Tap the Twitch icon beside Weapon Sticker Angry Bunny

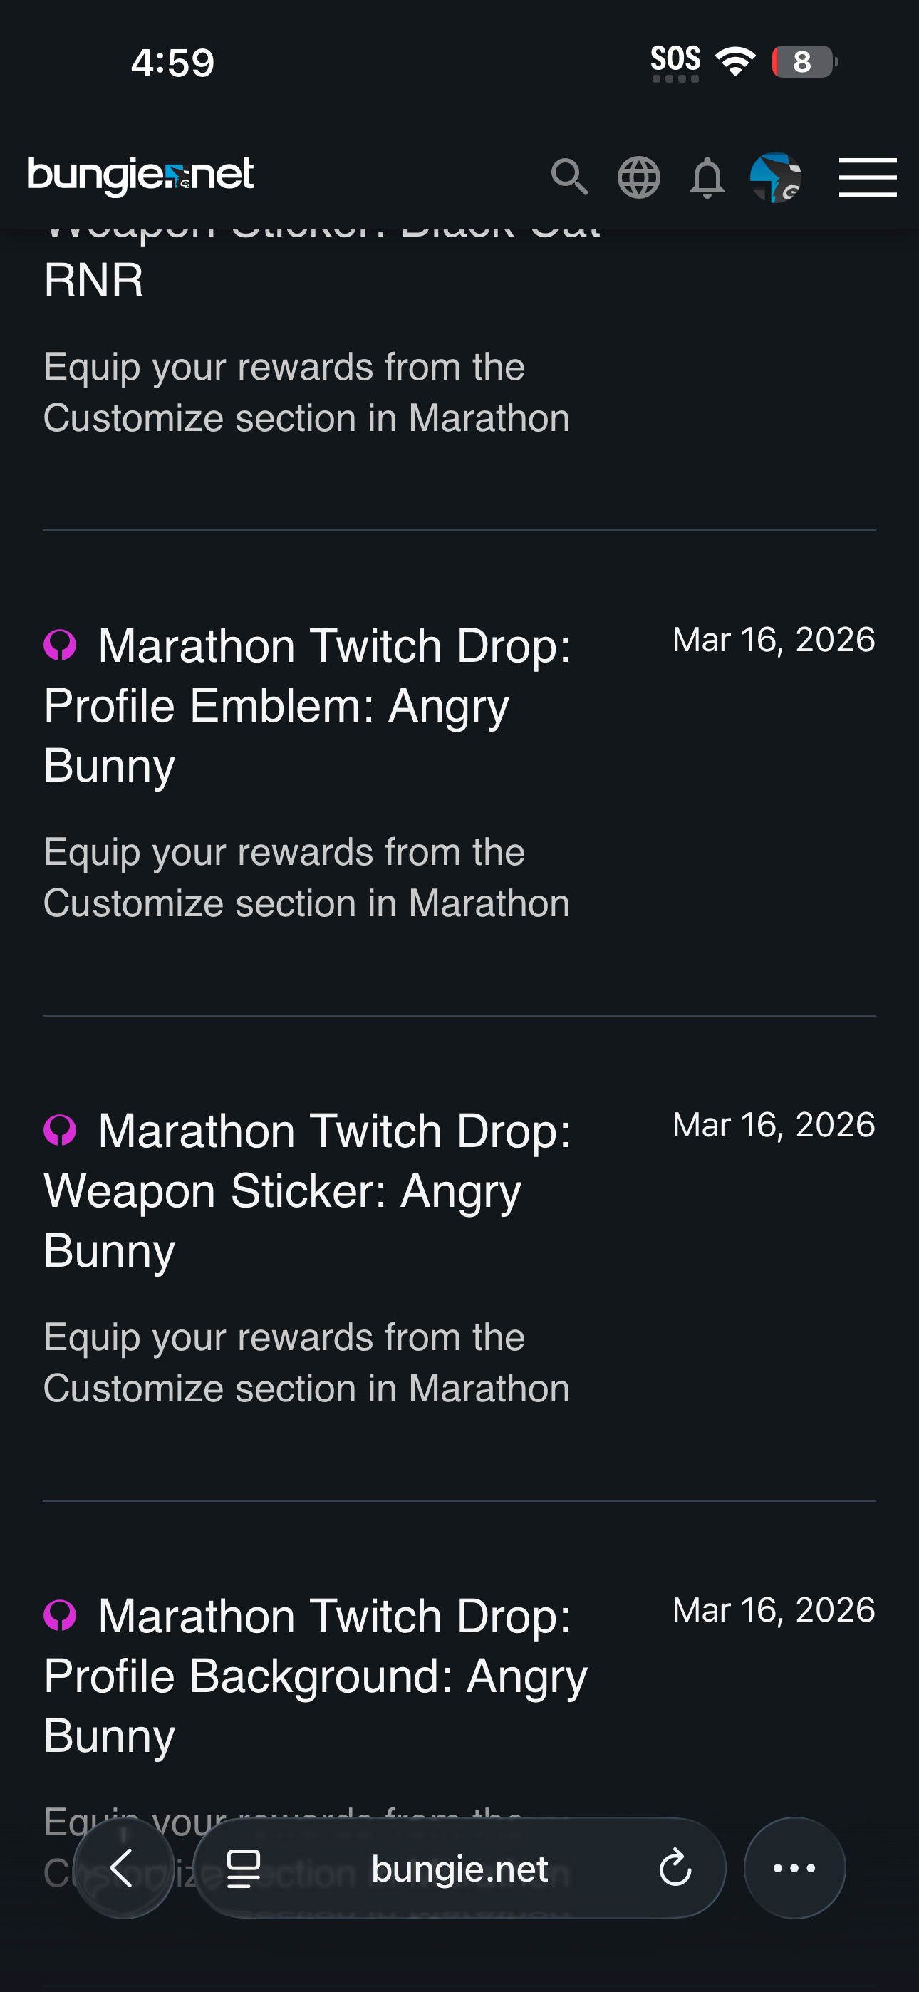(x=61, y=1130)
